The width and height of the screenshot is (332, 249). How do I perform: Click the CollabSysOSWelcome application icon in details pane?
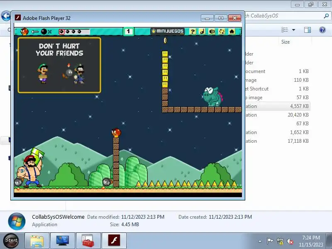click(x=17, y=221)
